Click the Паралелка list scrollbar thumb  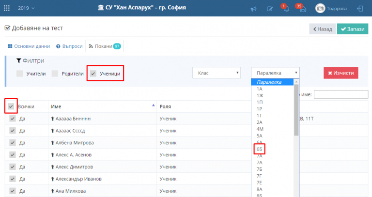click(x=296, y=110)
